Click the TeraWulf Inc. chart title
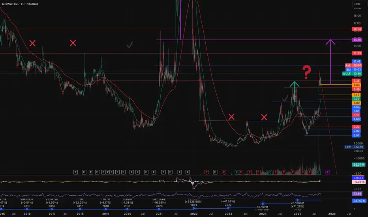368x217 pixels. (18, 4)
